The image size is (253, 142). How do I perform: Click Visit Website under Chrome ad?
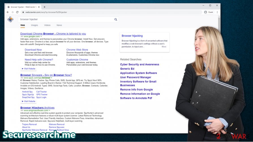[28, 69]
